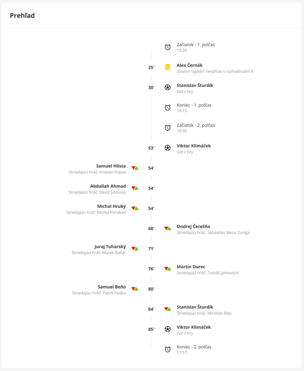Screen dimensions: 304x371
Task: Click Alex Černák's yellow card icon
Action: (x=167, y=67)
